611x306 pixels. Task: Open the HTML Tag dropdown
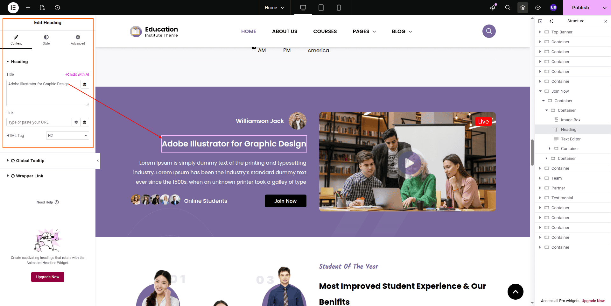tap(67, 136)
